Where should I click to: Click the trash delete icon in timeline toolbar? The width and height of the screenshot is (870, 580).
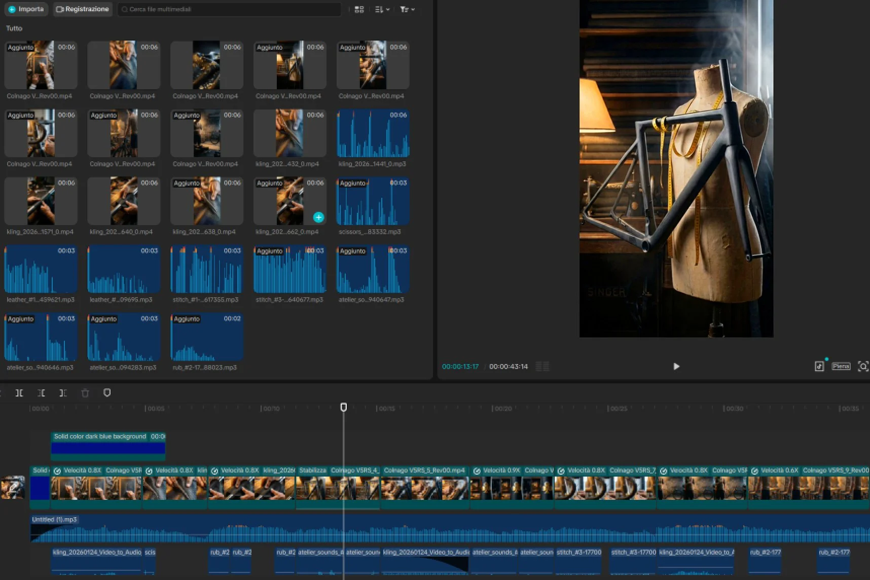point(85,393)
